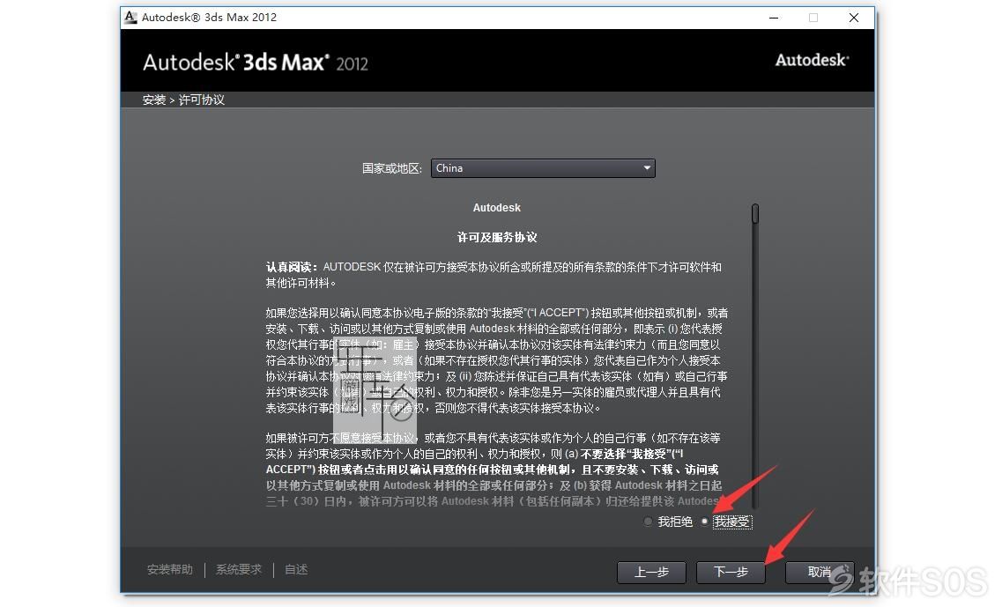Open the 系统要求 system requirements link
Screen dimensions: 1002x607
(x=238, y=569)
